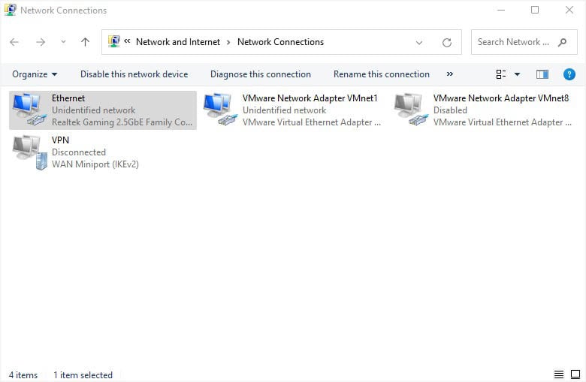This screenshot has width=586, height=382.
Task: Click the address bar control panel icon
Action: pos(114,41)
